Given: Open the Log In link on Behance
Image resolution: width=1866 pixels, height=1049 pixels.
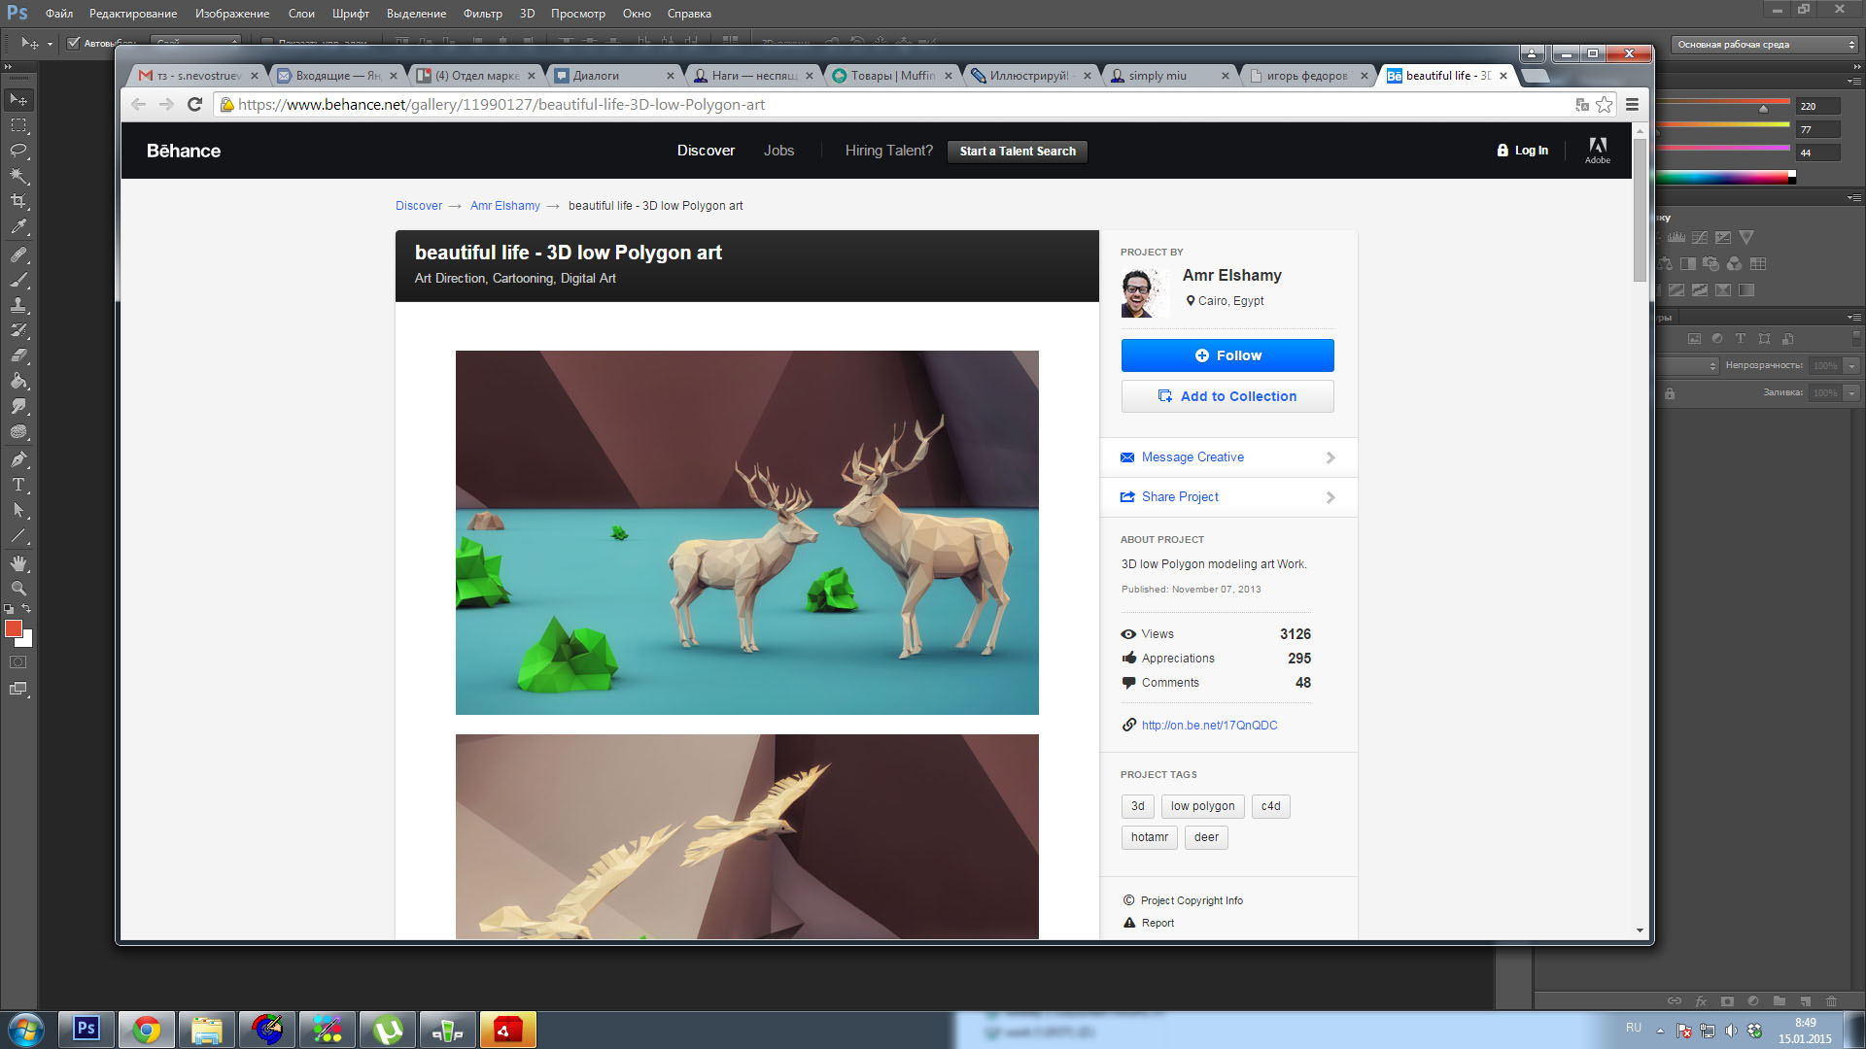Looking at the screenshot, I should [x=1523, y=151].
